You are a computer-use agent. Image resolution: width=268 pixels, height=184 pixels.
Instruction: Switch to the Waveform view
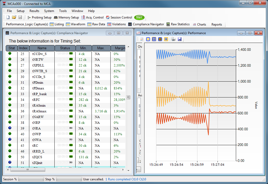[x=76, y=24]
